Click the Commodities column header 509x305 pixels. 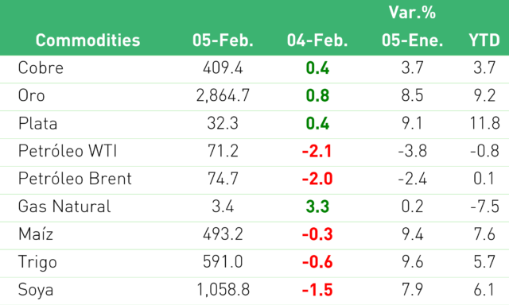[x=87, y=41]
